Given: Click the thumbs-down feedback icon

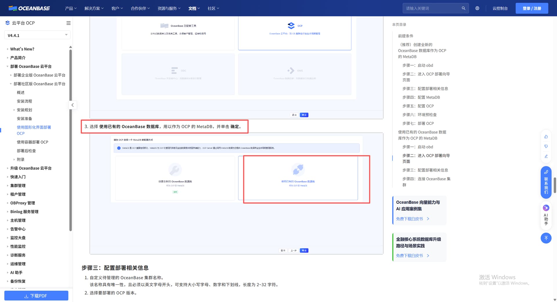Looking at the screenshot, I should pyautogui.click(x=546, y=146).
